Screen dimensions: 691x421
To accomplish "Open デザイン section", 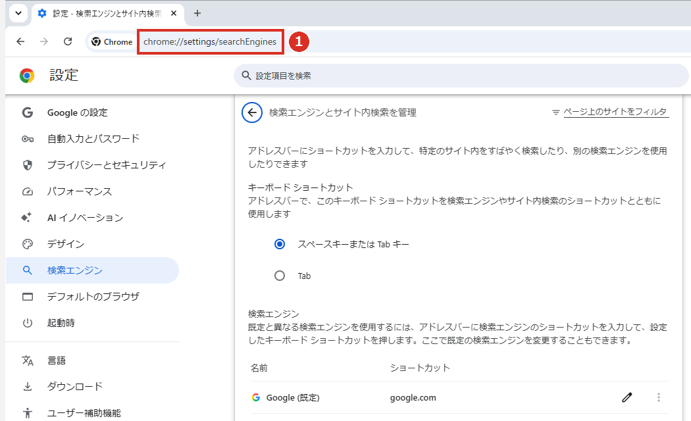I will click(93, 244).
